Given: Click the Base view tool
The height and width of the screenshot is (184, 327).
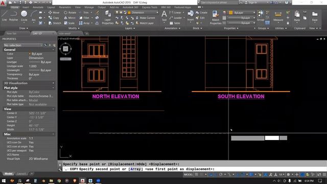Looking at the screenshot, I should tap(315, 16).
